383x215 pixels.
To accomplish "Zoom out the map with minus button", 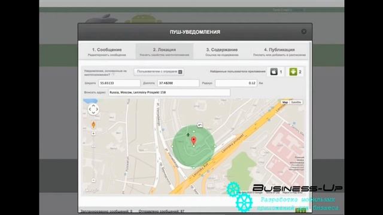I will 93,180.
